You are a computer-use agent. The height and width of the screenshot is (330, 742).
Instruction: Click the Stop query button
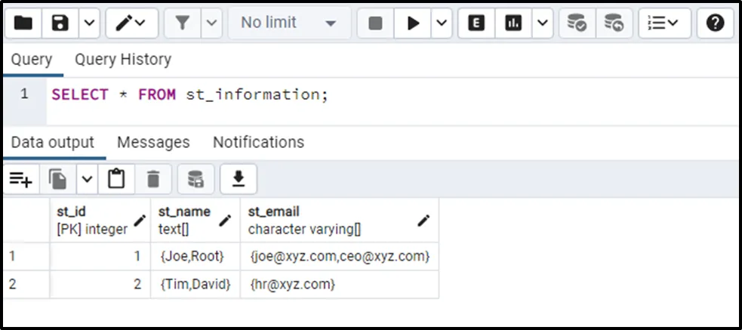tap(375, 23)
